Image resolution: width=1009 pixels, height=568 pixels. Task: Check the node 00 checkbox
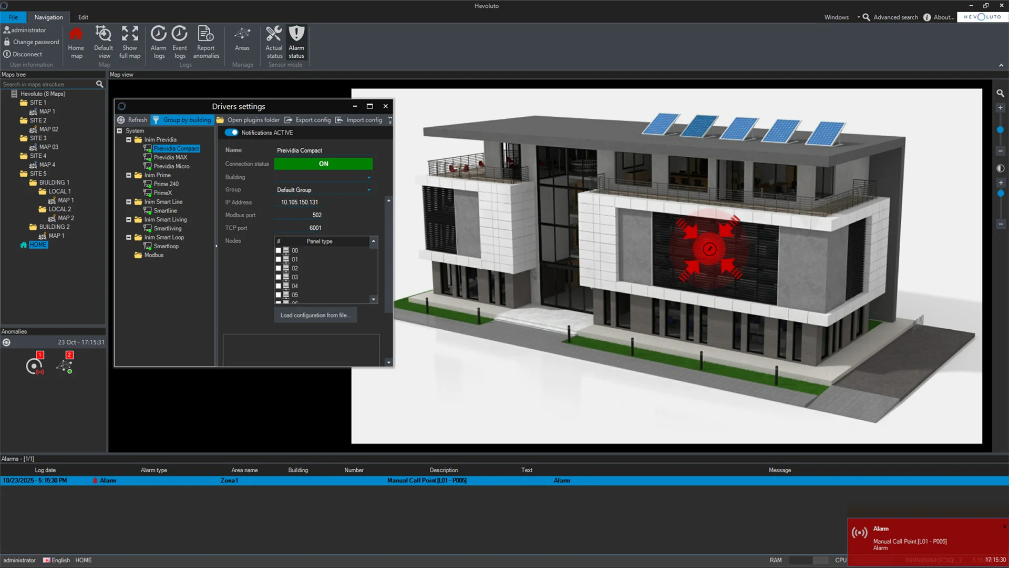click(x=279, y=251)
